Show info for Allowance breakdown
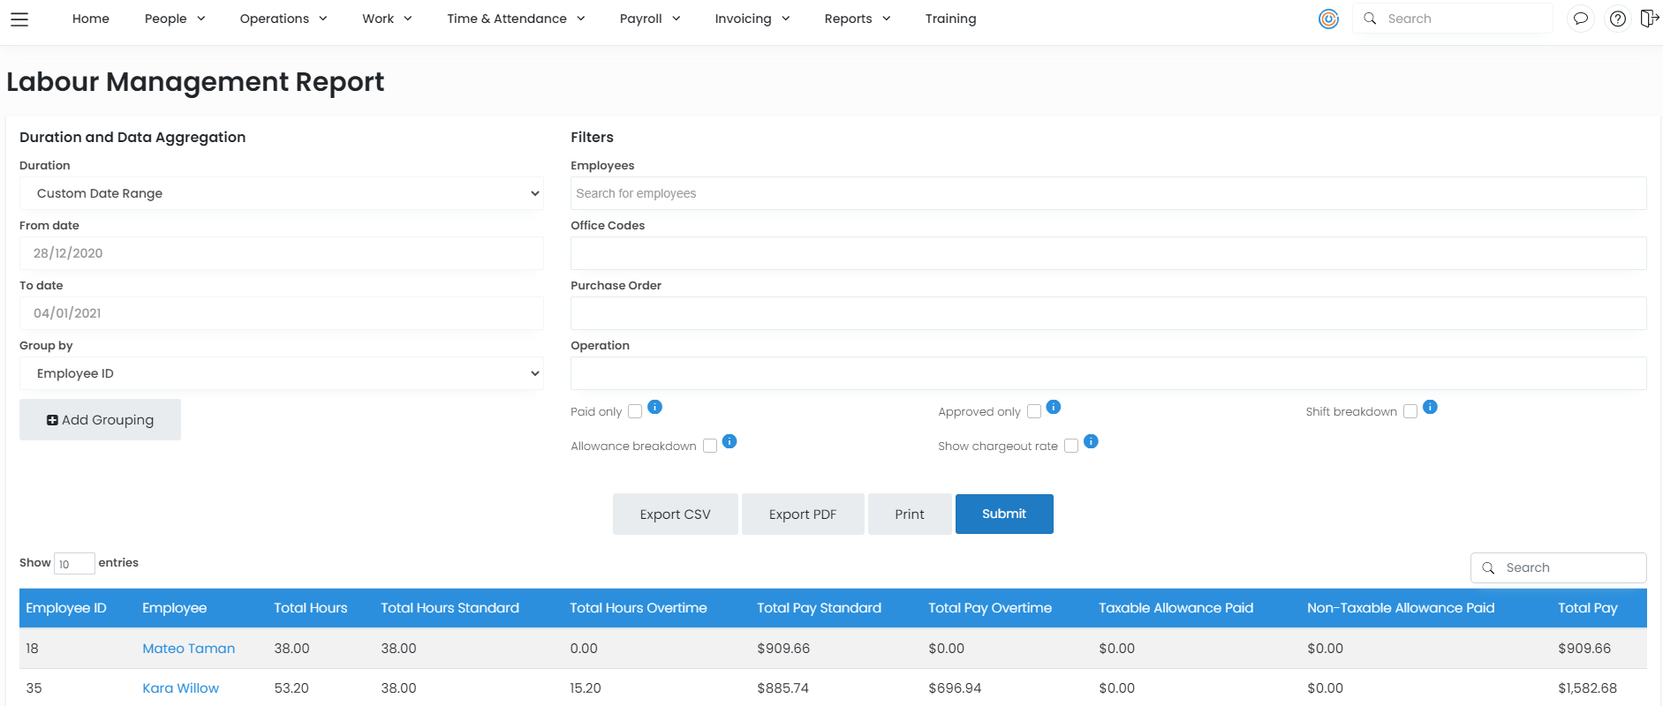1663x706 pixels. coord(729,441)
